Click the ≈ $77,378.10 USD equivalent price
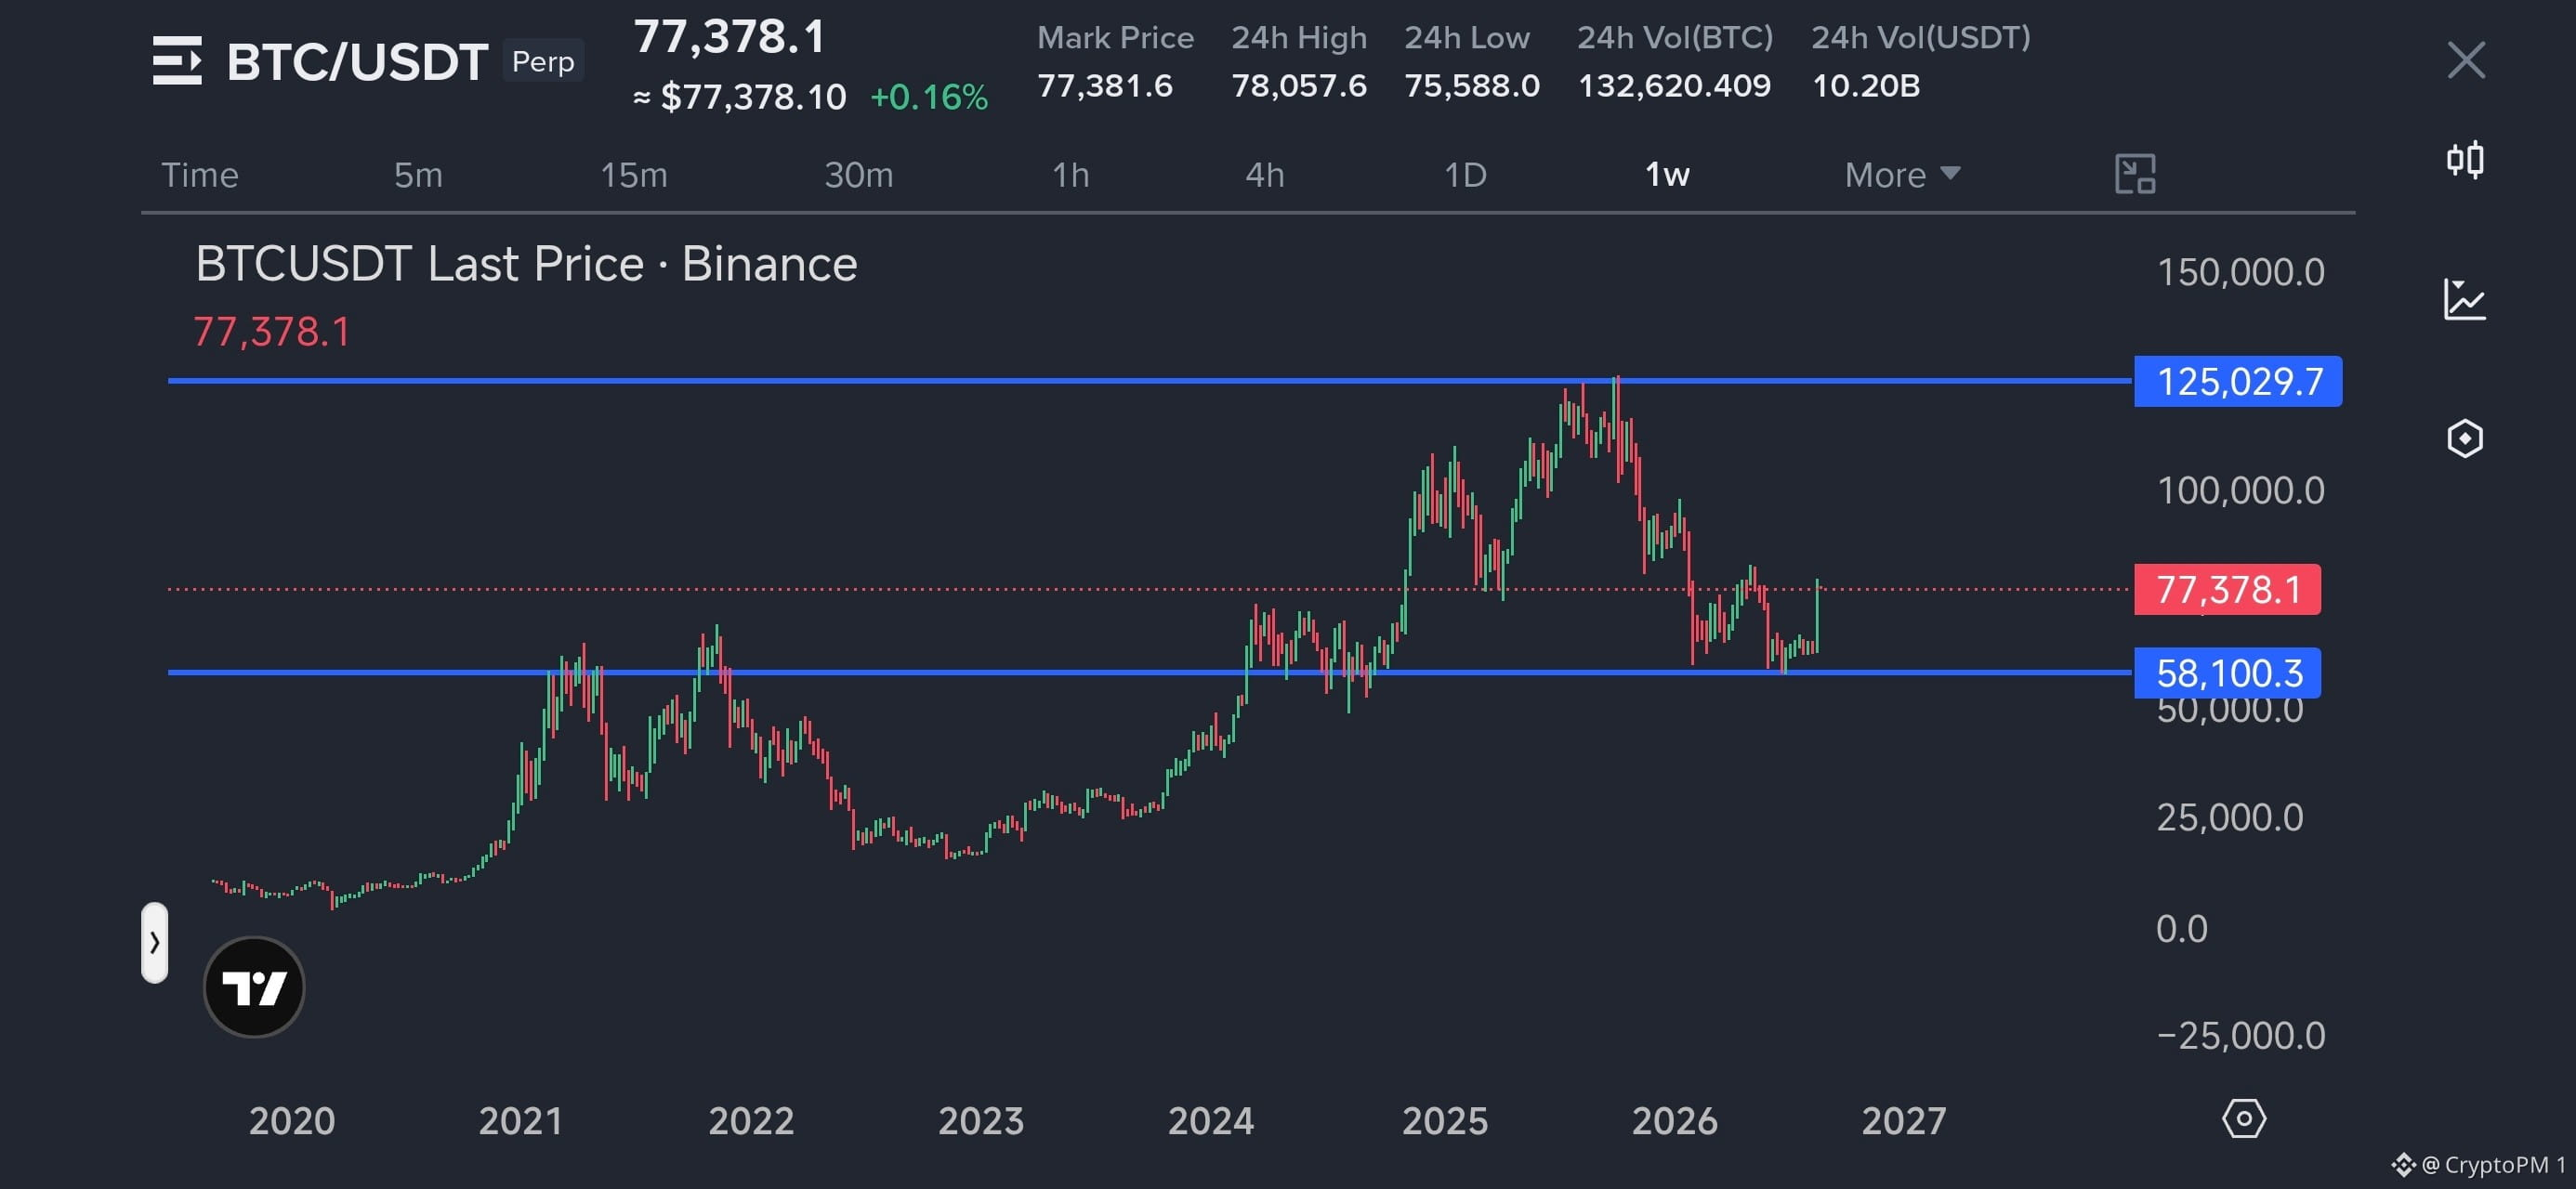 pos(740,97)
